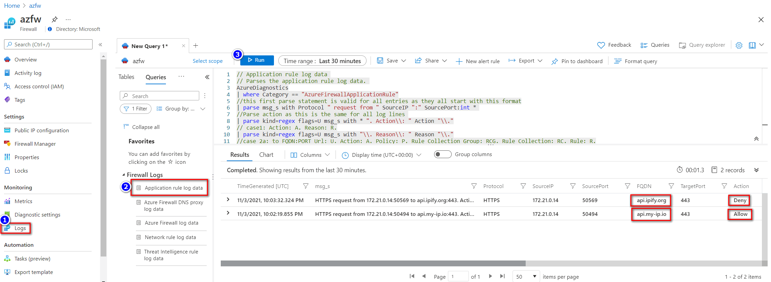
Task: Select Application rule log data query
Action: click(x=170, y=188)
